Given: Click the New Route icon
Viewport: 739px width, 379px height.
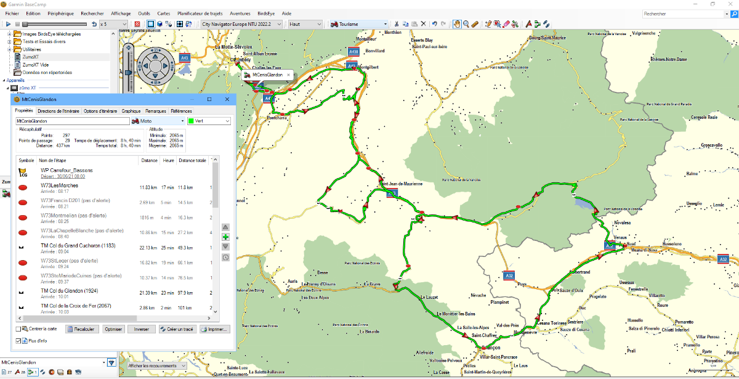Looking at the screenshot, I should (538, 24).
